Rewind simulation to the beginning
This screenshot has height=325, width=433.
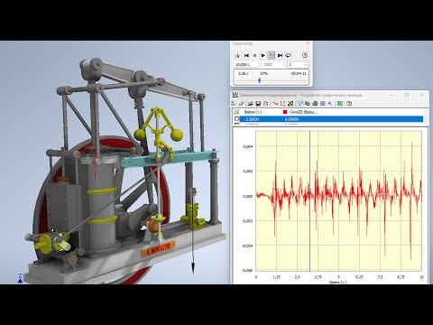pyautogui.click(x=246, y=55)
